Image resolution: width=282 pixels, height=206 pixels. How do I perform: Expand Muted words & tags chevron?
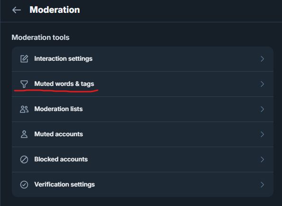[262, 84]
